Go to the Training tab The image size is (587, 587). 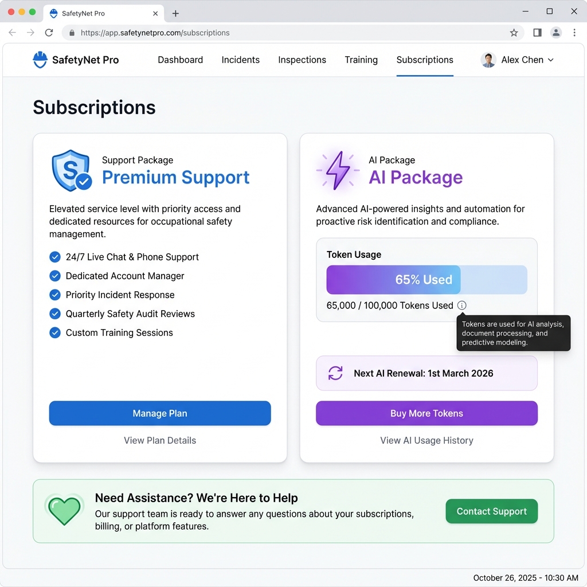(361, 60)
